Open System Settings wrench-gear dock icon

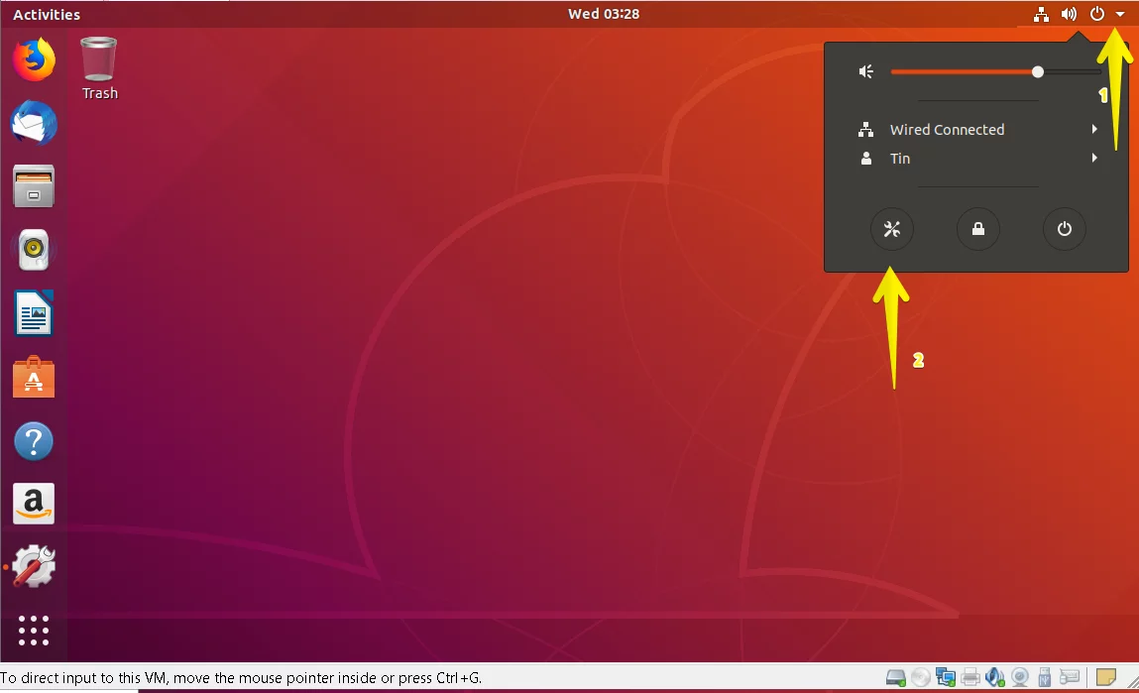point(34,567)
